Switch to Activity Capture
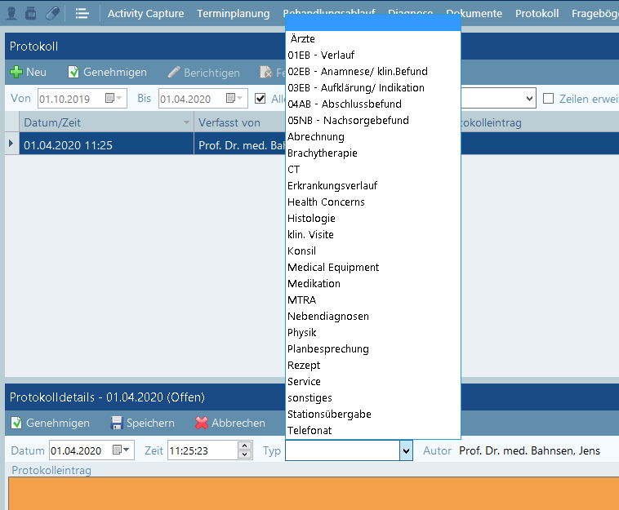619x510 pixels. pyautogui.click(x=145, y=14)
